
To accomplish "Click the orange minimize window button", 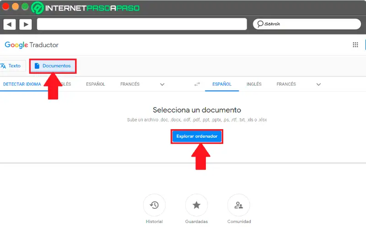I will point(15,6).
